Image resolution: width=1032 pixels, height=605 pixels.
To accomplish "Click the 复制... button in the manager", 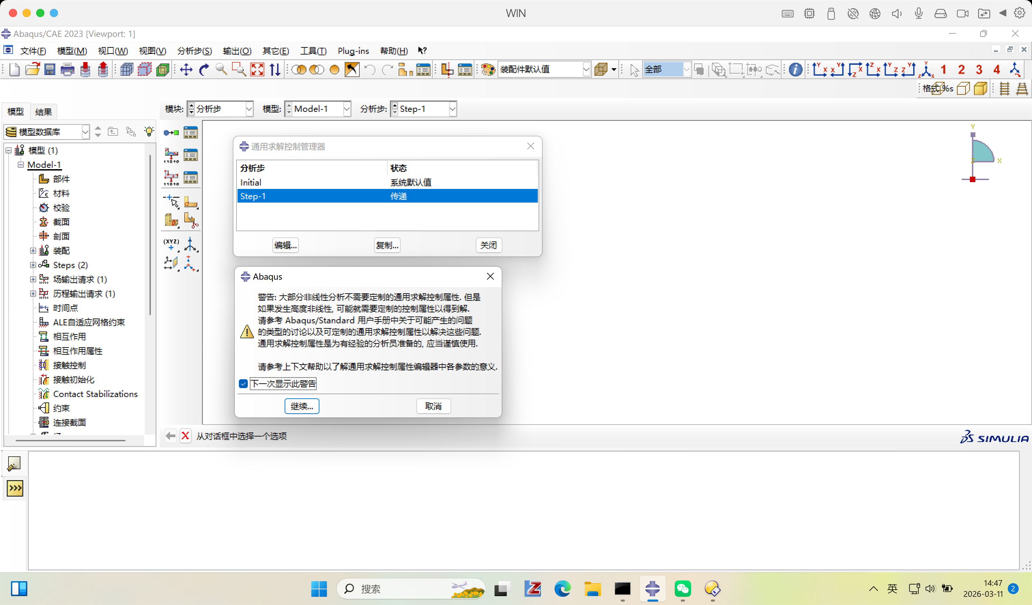I will tap(387, 245).
